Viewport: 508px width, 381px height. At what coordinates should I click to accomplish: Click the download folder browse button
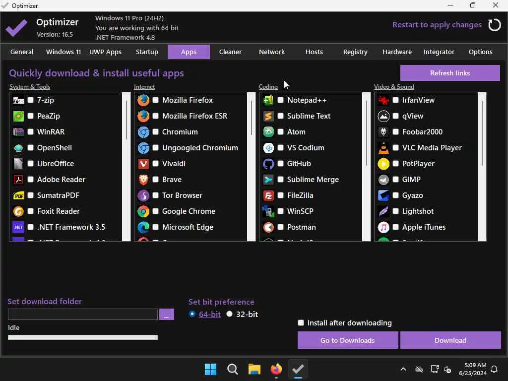tap(167, 314)
